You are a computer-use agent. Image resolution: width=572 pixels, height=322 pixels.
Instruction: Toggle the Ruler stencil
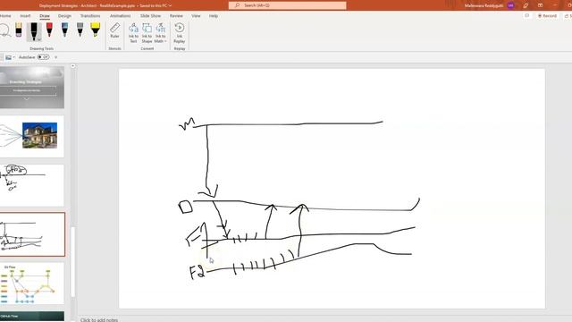pyautogui.click(x=114, y=30)
